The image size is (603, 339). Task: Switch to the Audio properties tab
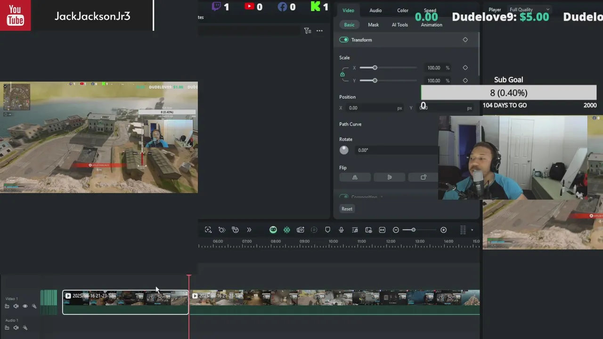375,10
